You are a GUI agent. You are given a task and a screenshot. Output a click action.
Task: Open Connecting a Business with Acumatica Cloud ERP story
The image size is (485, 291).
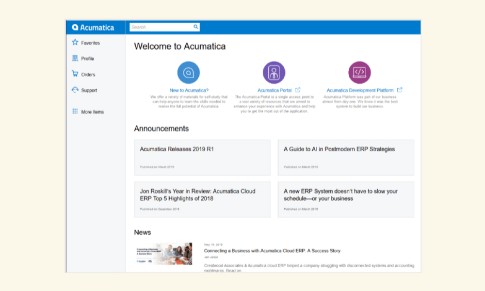(x=272, y=251)
